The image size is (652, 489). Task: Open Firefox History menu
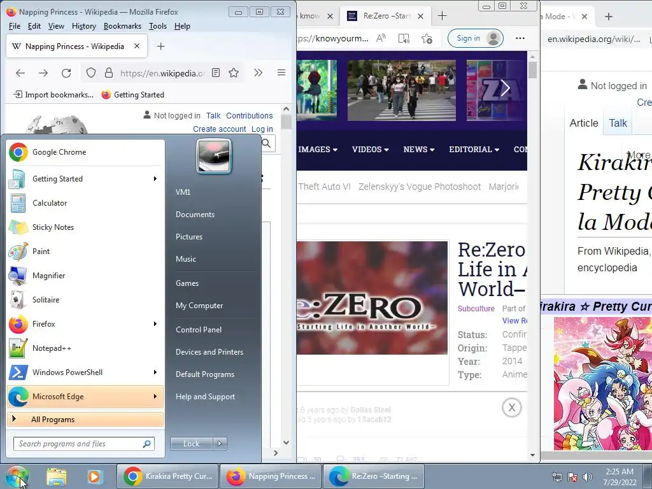click(x=83, y=26)
